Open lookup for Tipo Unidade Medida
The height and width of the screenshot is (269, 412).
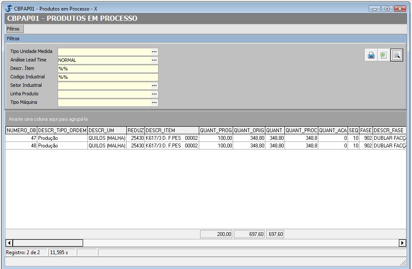154,52
